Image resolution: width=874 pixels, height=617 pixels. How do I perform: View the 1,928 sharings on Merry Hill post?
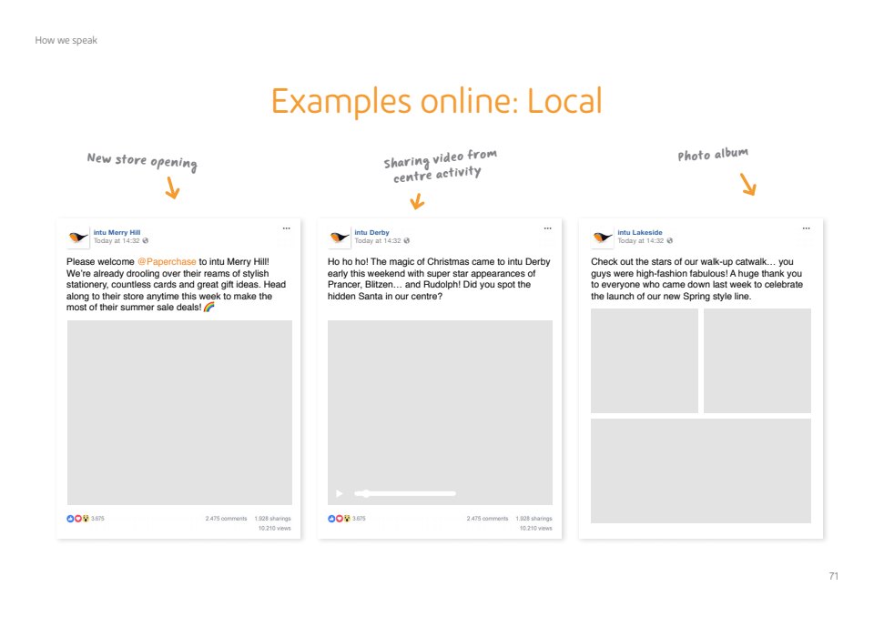272,519
